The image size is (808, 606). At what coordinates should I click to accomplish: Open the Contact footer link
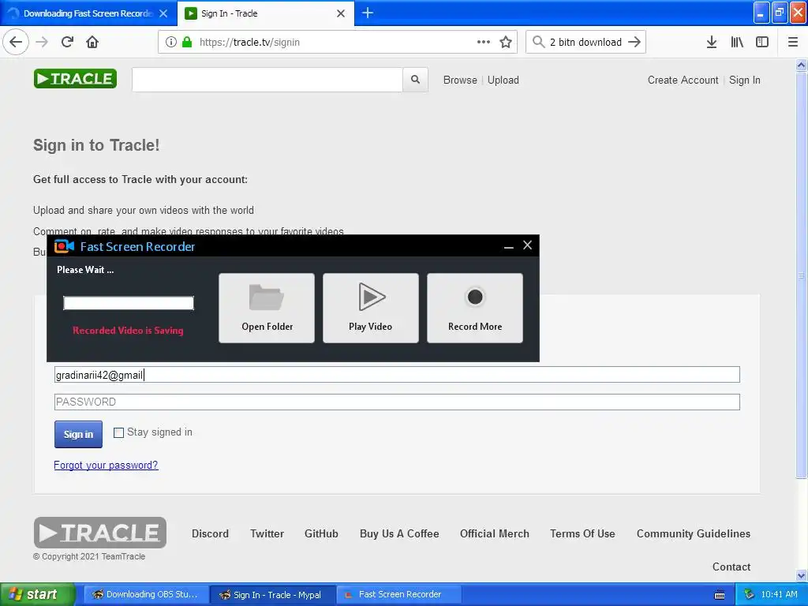tap(731, 567)
